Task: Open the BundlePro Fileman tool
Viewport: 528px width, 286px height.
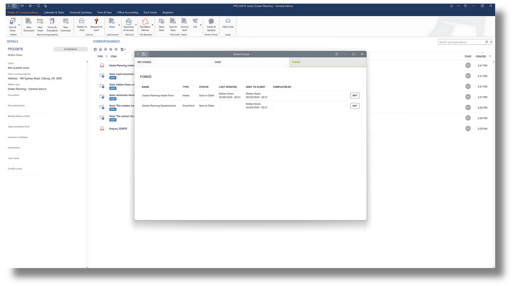Action: (145, 24)
